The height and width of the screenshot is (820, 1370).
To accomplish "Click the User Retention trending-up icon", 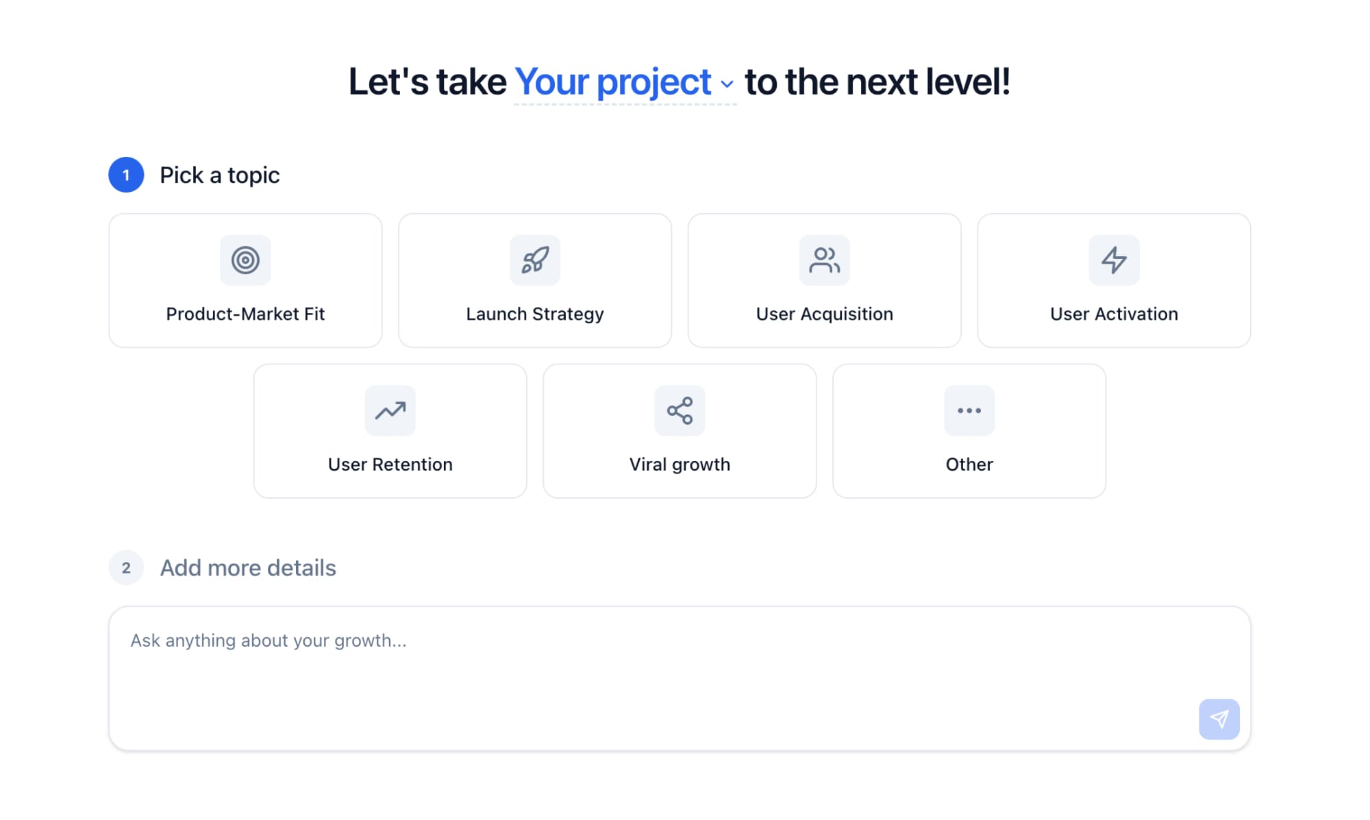I will [x=390, y=411].
